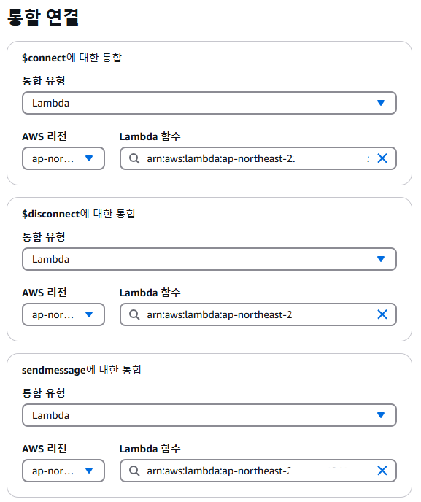Open the 통합 유형 dropdown for $connect
421x502 pixels.
coord(209,103)
